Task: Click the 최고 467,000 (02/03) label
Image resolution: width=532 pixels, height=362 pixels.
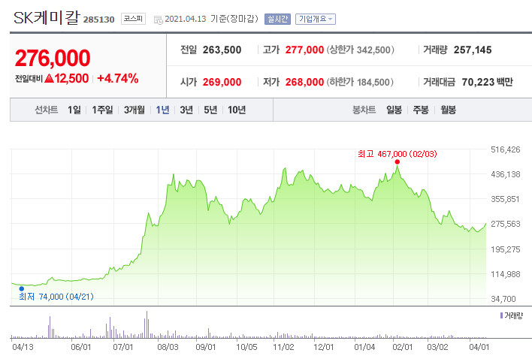Action: [397, 154]
